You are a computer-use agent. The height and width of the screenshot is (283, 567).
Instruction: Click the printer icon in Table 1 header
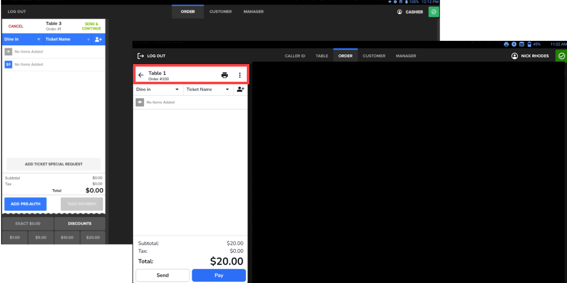[225, 75]
